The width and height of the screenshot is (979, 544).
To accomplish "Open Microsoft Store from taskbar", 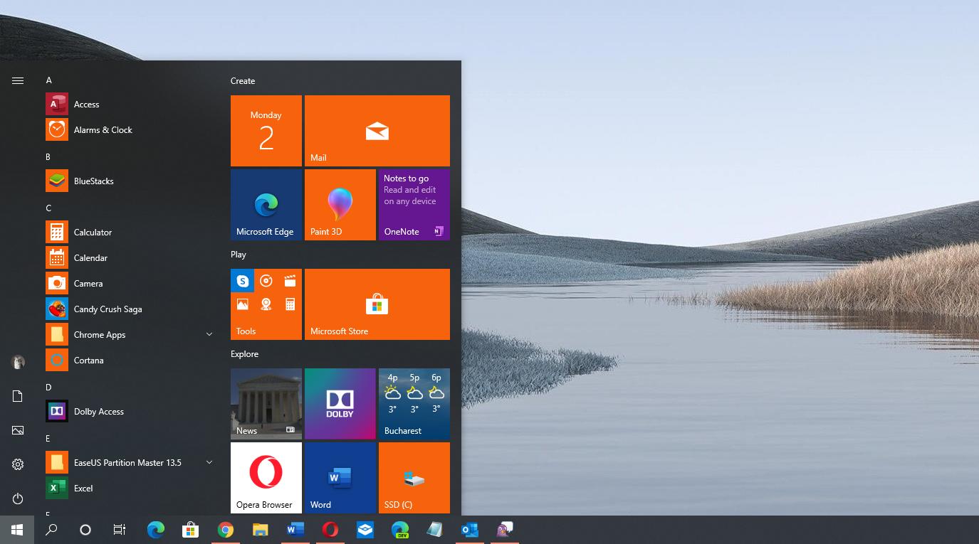I will pyautogui.click(x=190, y=530).
